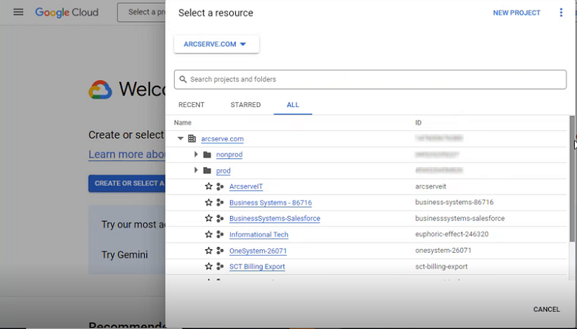Click CREATE OR SELECT A project button

pyautogui.click(x=126, y=183)
